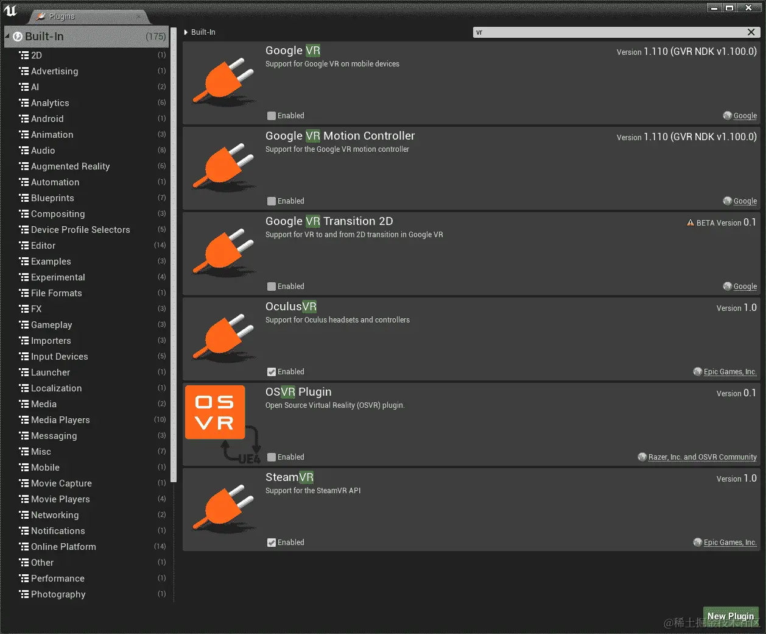Click the OSVR Plugin logo thumbnail
766x634 pixels.
point(223,424)
